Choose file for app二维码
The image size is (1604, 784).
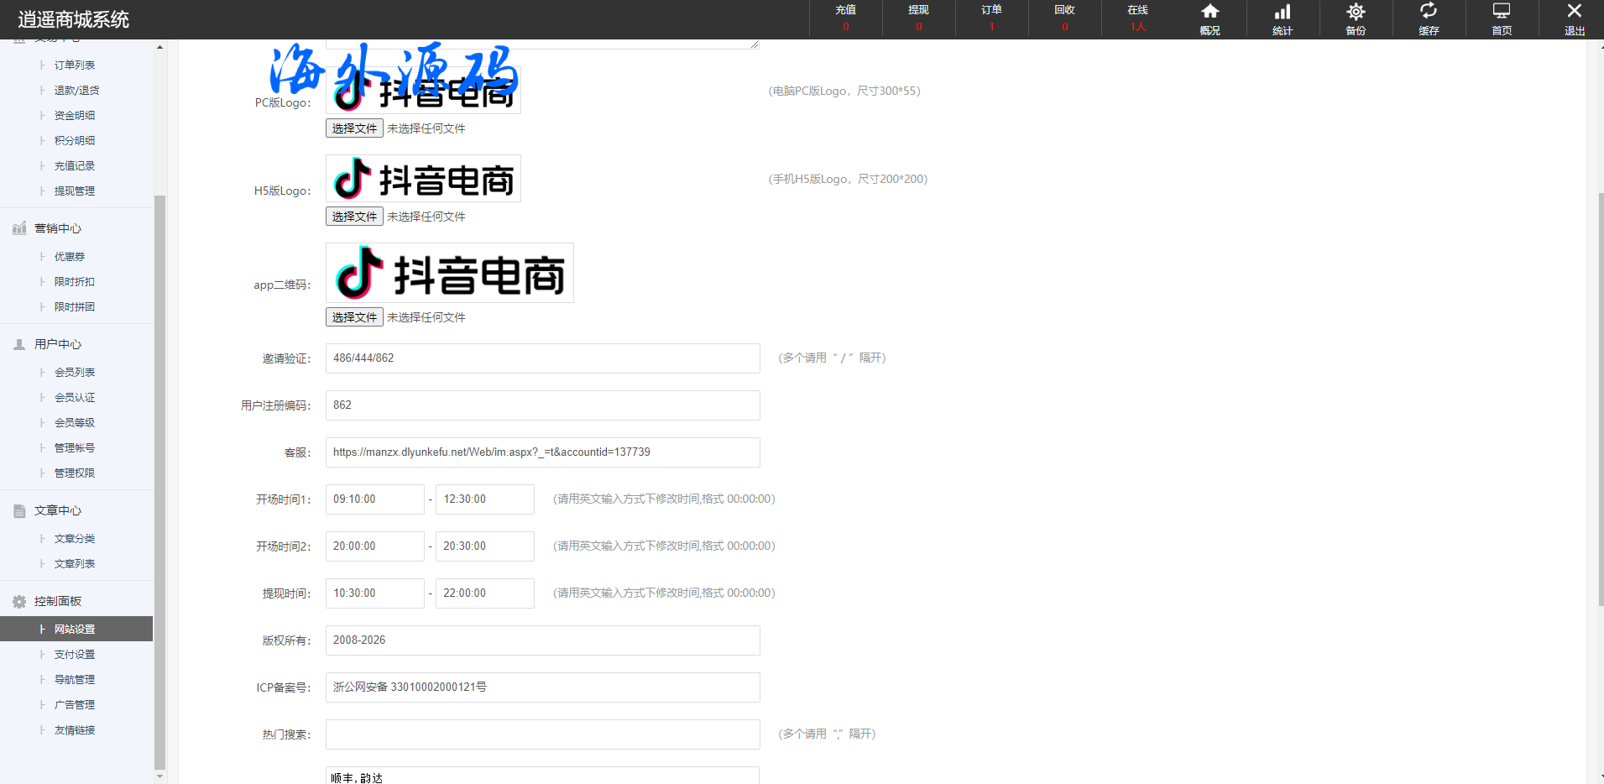point(354,317)
